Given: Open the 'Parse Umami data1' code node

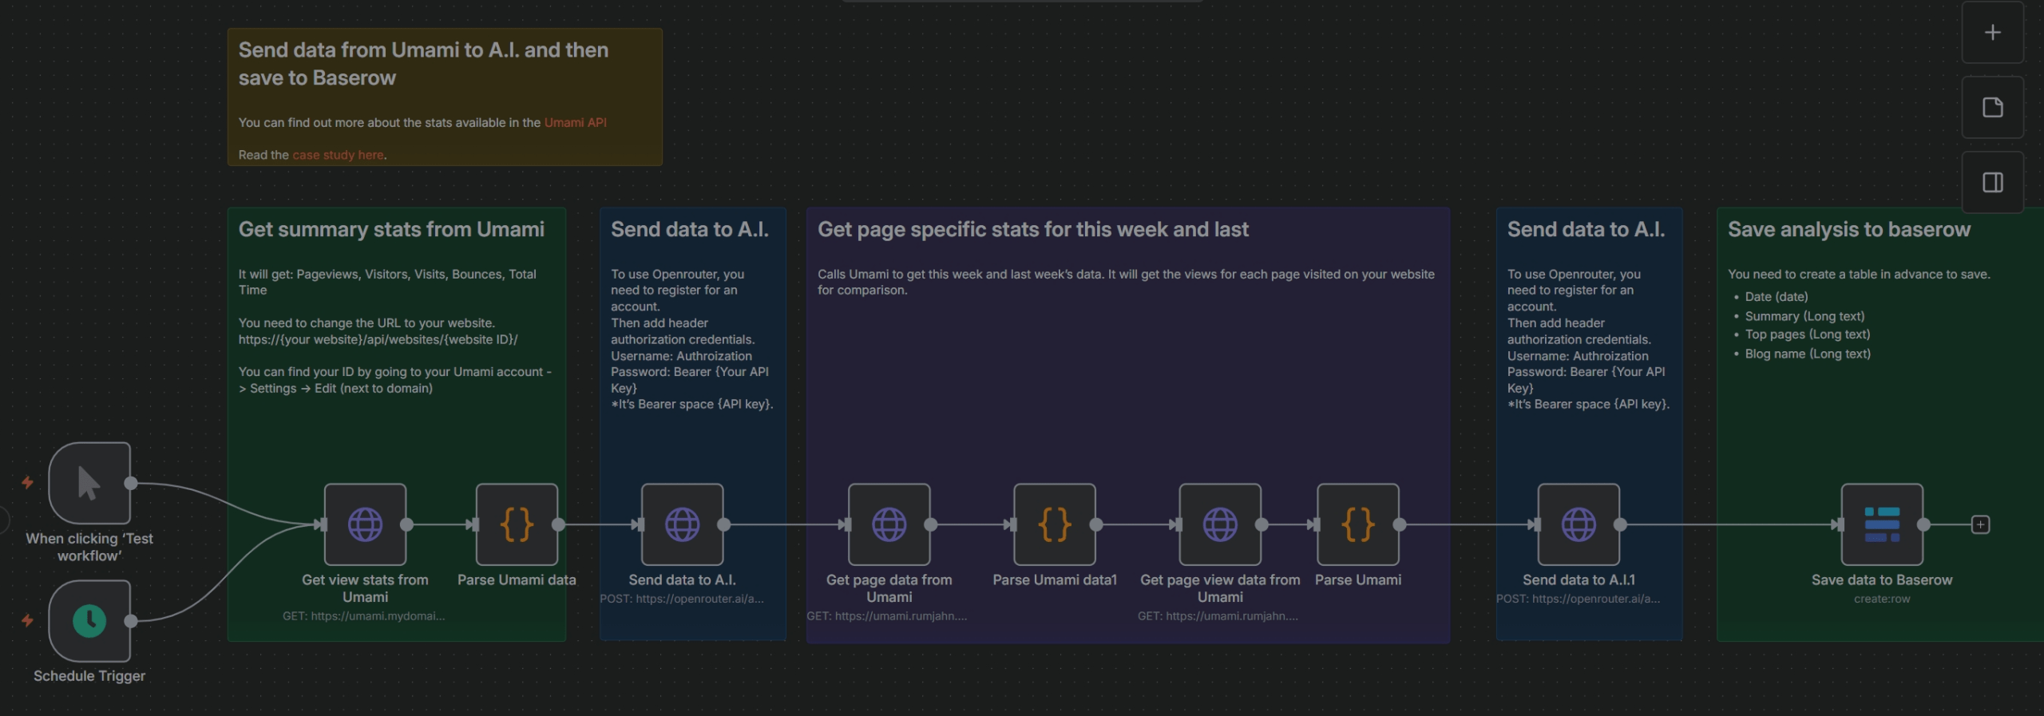Looking at the screenshot, I should pyautogui.click(x=1055, y=524).
